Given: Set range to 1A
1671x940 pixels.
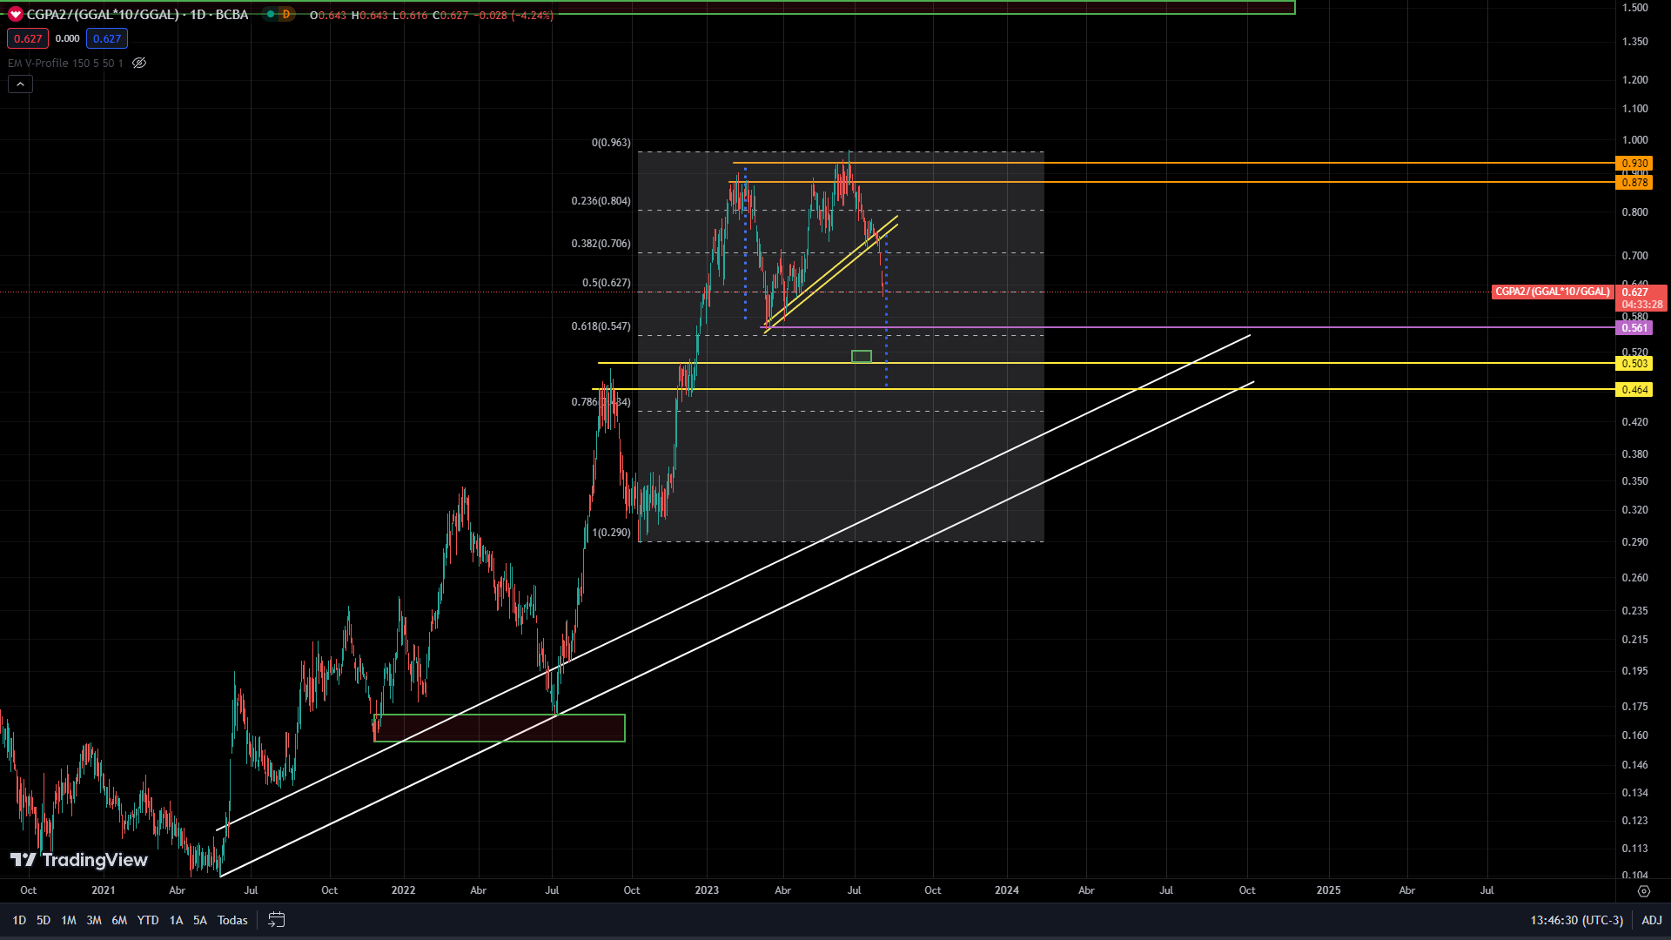Looking at the screenshot, I should 176,920.
